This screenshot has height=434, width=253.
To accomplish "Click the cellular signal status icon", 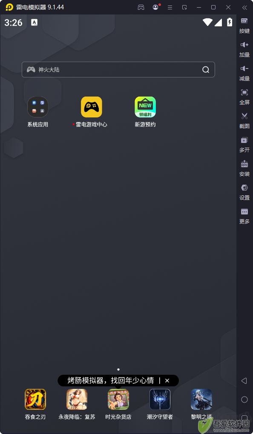I will coord(218,23).
